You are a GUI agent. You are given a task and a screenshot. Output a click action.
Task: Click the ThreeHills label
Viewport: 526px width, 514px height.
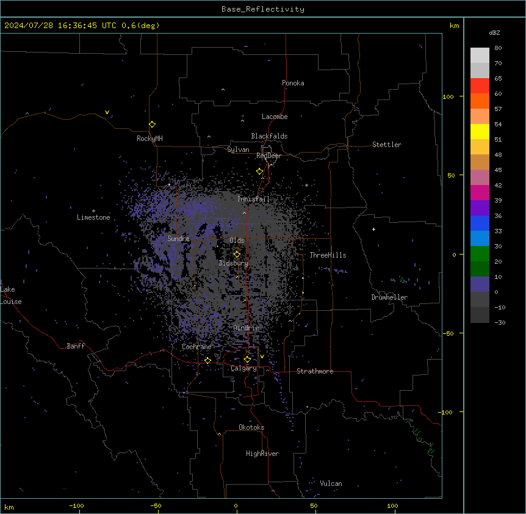click(328, 255)
